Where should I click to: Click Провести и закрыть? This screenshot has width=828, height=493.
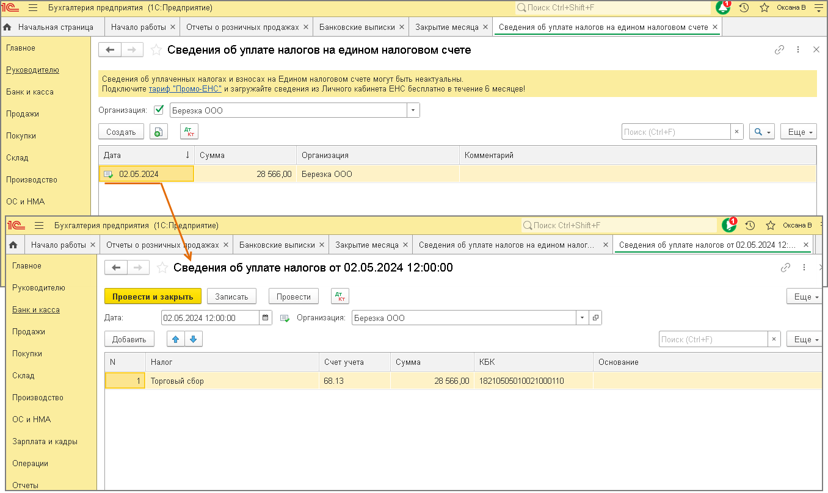[x=153, y=297]
